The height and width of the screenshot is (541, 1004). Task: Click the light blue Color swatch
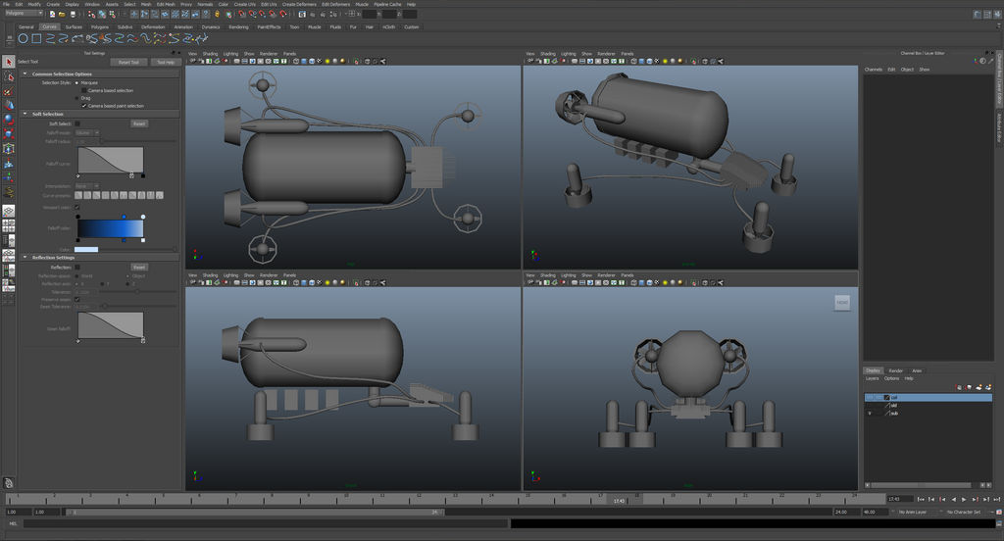tap(86, 250)
